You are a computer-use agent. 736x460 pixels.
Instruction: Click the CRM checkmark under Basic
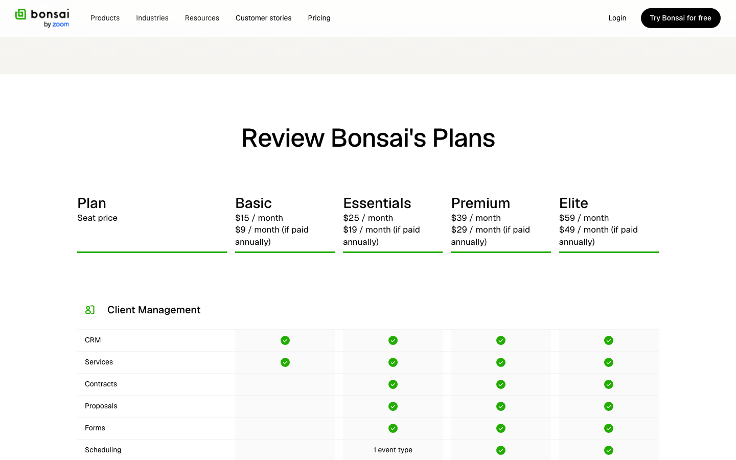click(x=285, y=340)
